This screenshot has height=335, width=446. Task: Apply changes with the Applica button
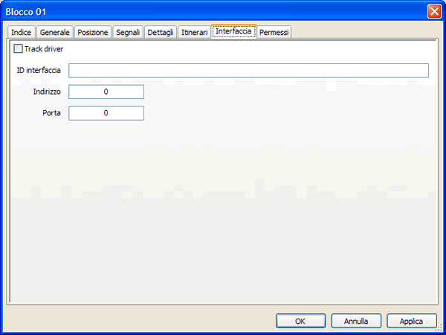(411, 321)
